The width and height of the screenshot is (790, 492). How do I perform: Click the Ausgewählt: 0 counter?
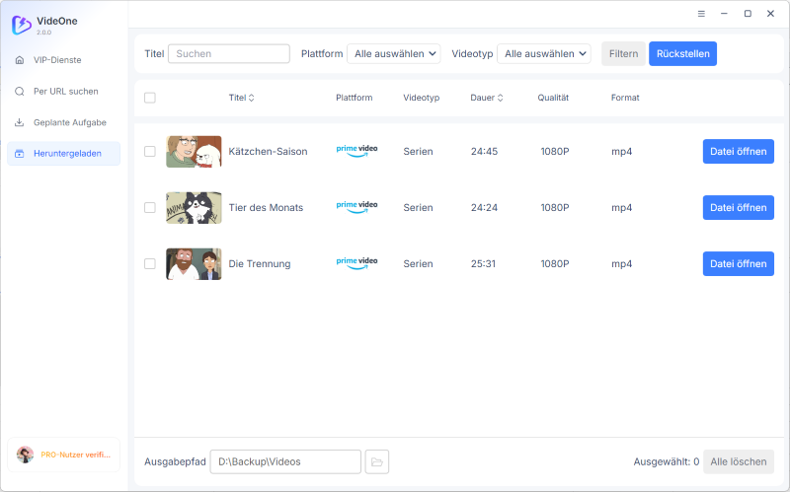click(666, 461)
